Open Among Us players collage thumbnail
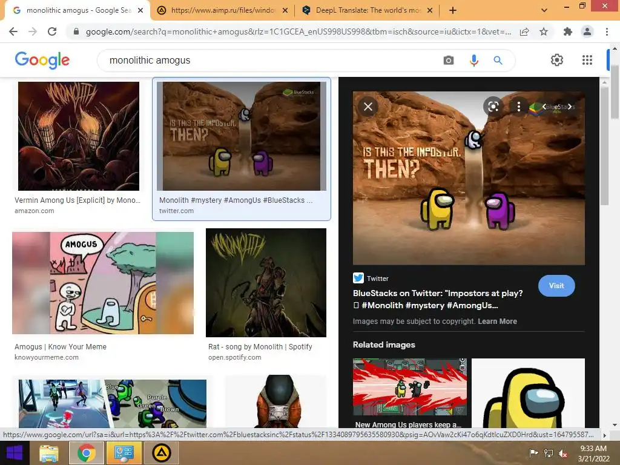 click(x=112, y=404)
